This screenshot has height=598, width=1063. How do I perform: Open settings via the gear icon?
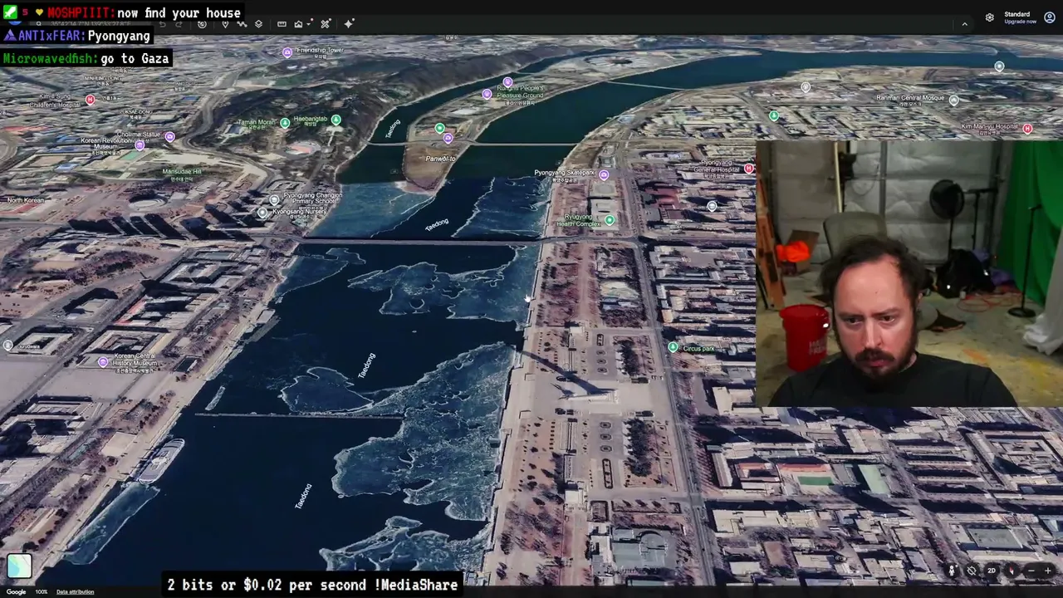click(x=990, y=17)
